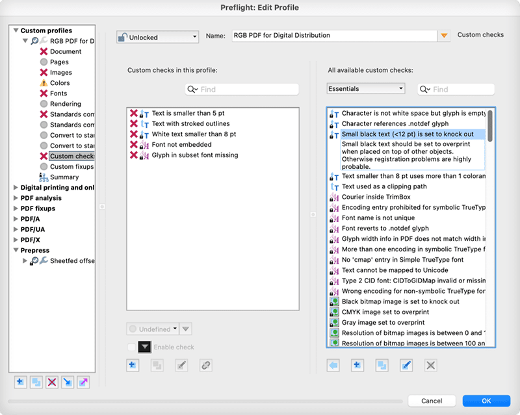Click the delete profile red X icon
The image size is (520, 415).
click(52, 383)
